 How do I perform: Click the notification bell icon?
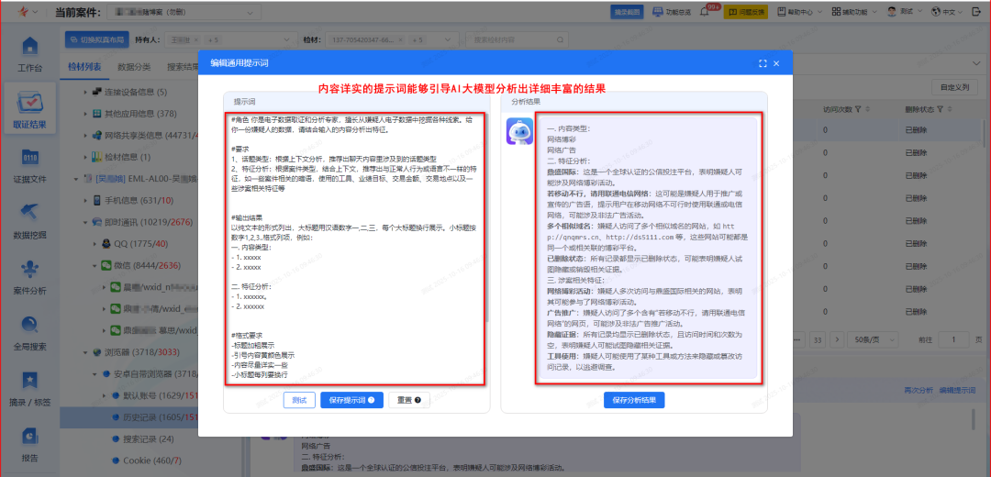click(705, 12)
